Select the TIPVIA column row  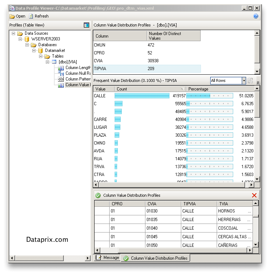tap(147, 69)
